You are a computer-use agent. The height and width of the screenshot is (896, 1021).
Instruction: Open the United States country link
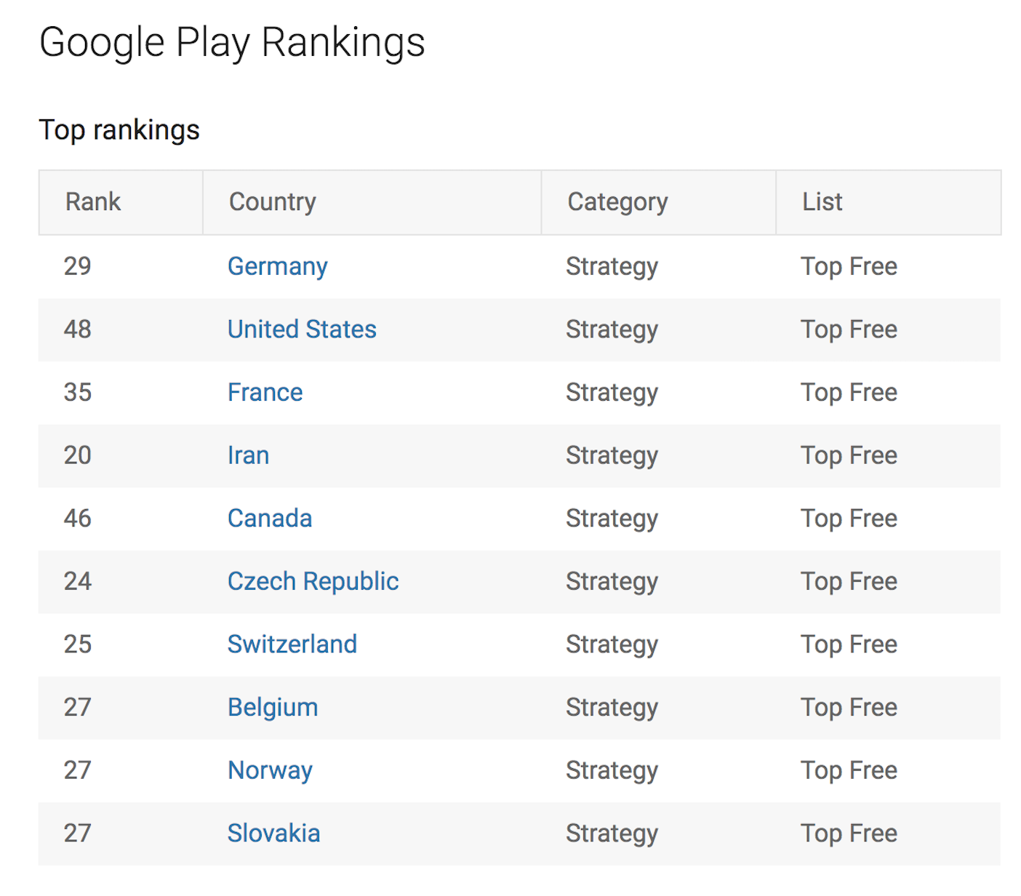(x=302, y=329)
